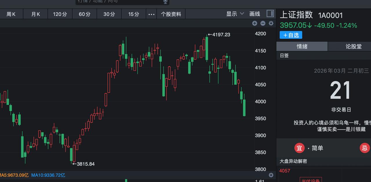Select the 情绪 sentiment tab

[x=302, y=46]
